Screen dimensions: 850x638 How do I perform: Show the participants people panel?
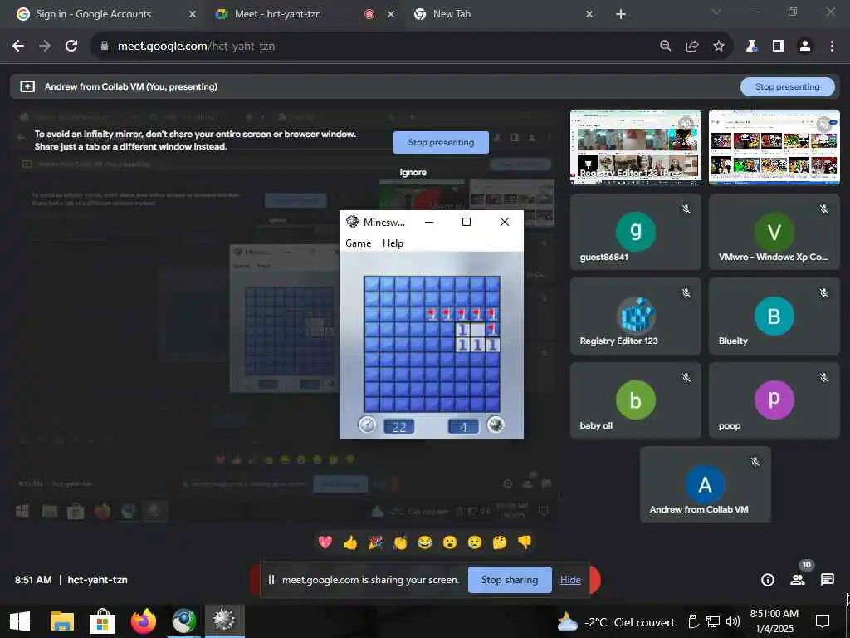[x=798, y=580]
